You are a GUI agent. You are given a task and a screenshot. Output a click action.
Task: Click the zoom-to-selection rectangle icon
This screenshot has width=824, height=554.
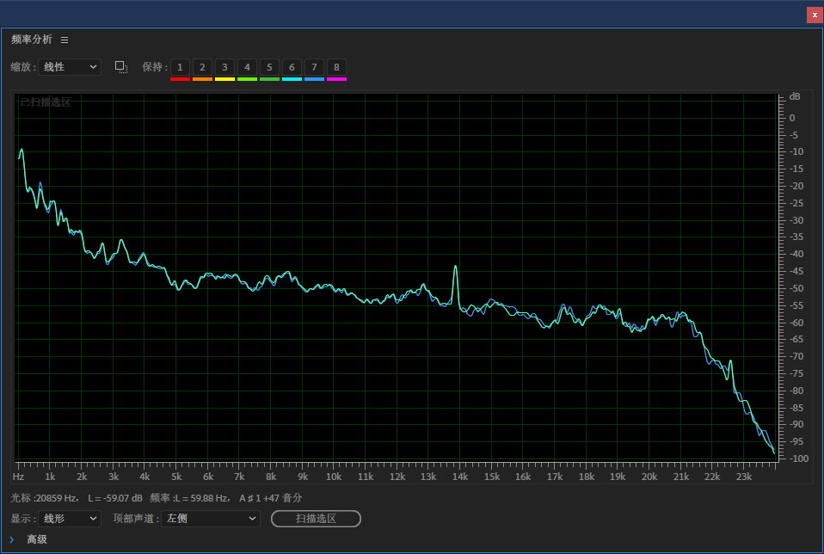click(121, 67)
